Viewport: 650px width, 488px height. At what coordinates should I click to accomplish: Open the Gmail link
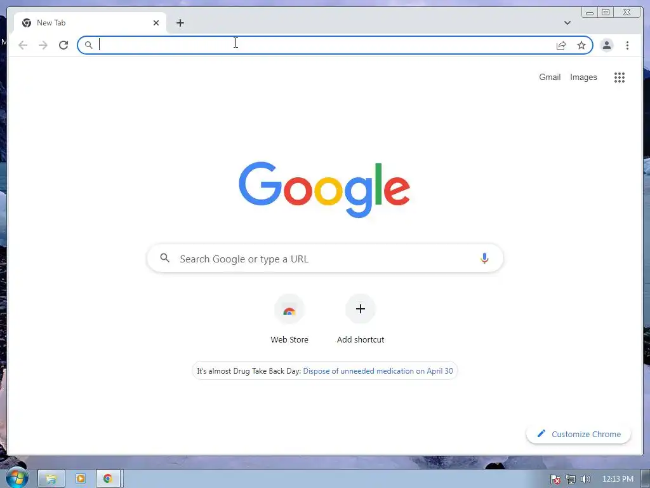pos(550,77)
